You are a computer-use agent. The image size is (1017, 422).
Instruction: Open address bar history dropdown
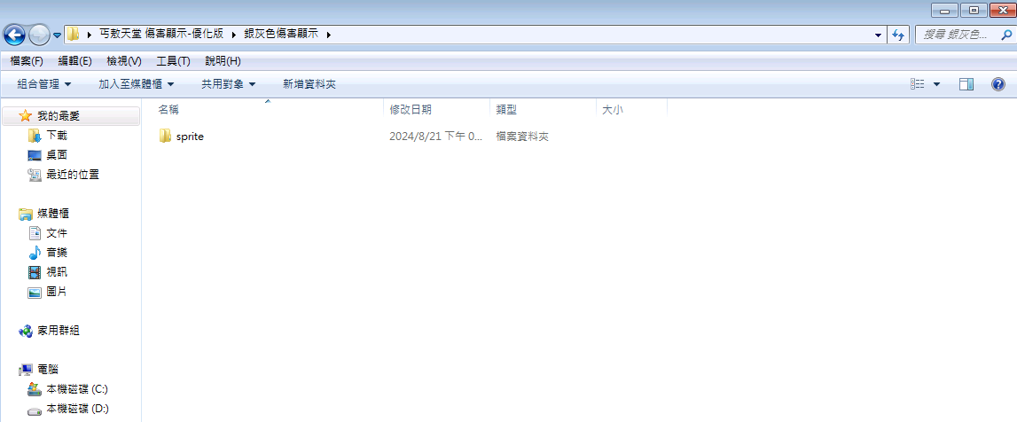[x=878, y=35]
